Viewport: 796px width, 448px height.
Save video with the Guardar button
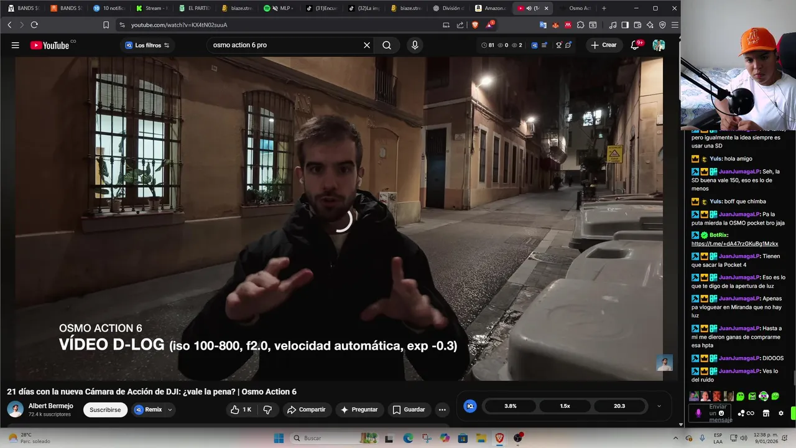(409, 409)
